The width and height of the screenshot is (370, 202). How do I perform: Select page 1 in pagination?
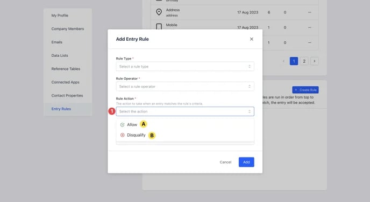[x=294, y=61]
